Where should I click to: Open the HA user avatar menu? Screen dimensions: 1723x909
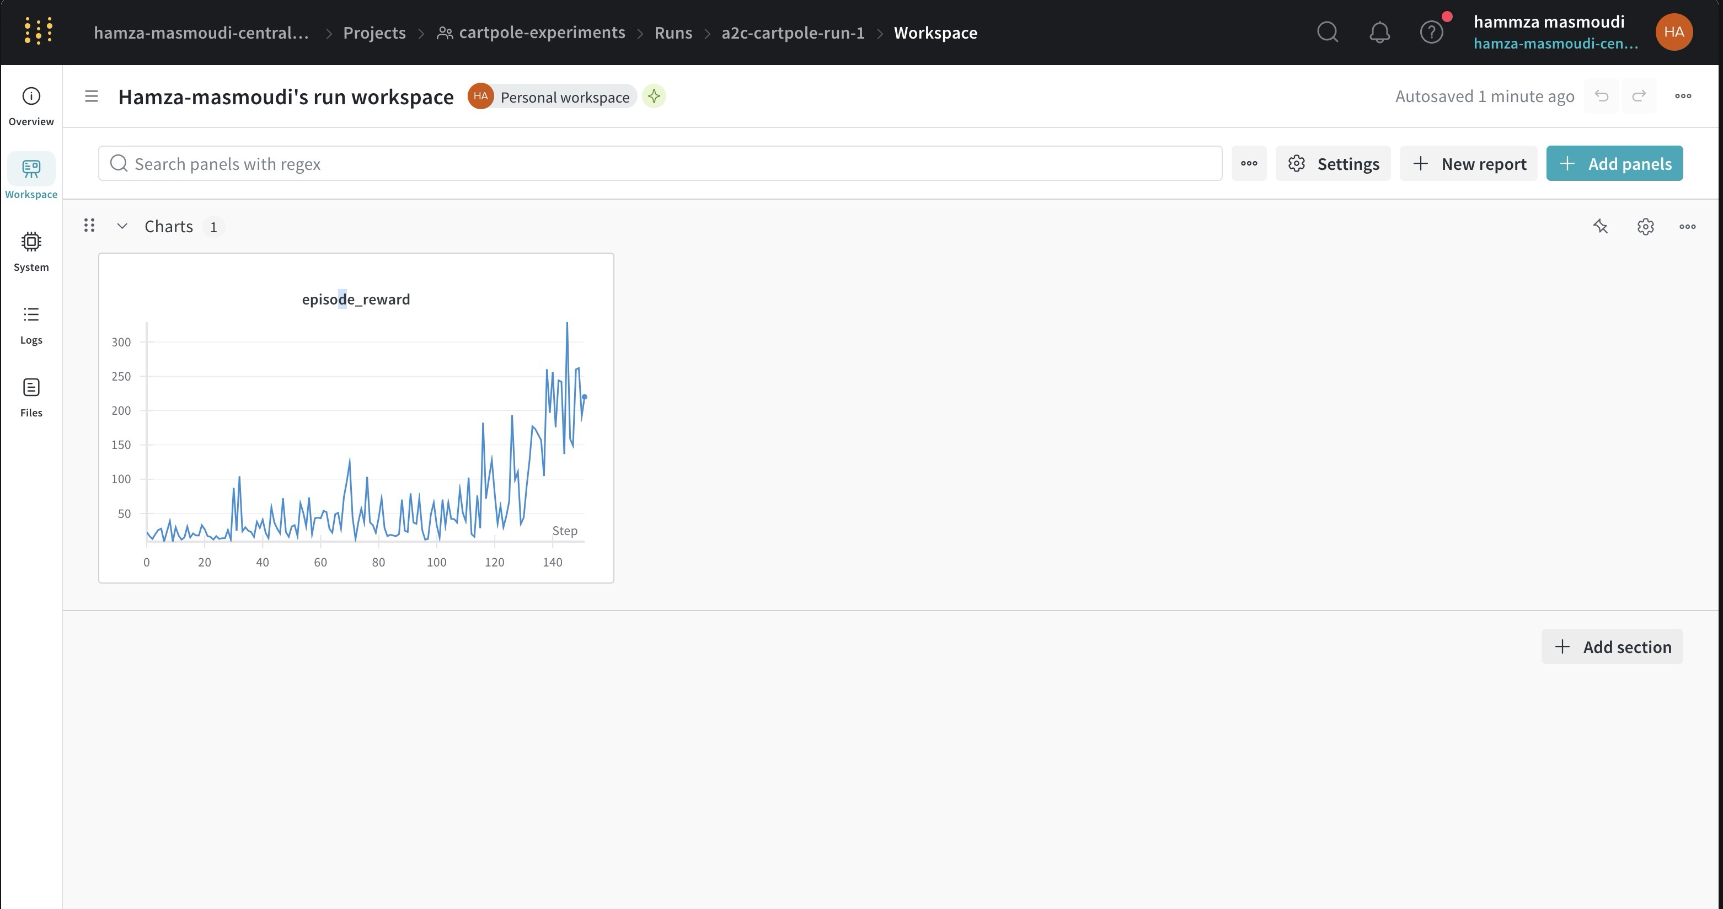(x=1673, y=32)
